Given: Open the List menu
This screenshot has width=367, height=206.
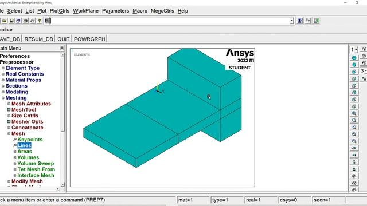Looking at the screenshot, I should click(30, 11).
